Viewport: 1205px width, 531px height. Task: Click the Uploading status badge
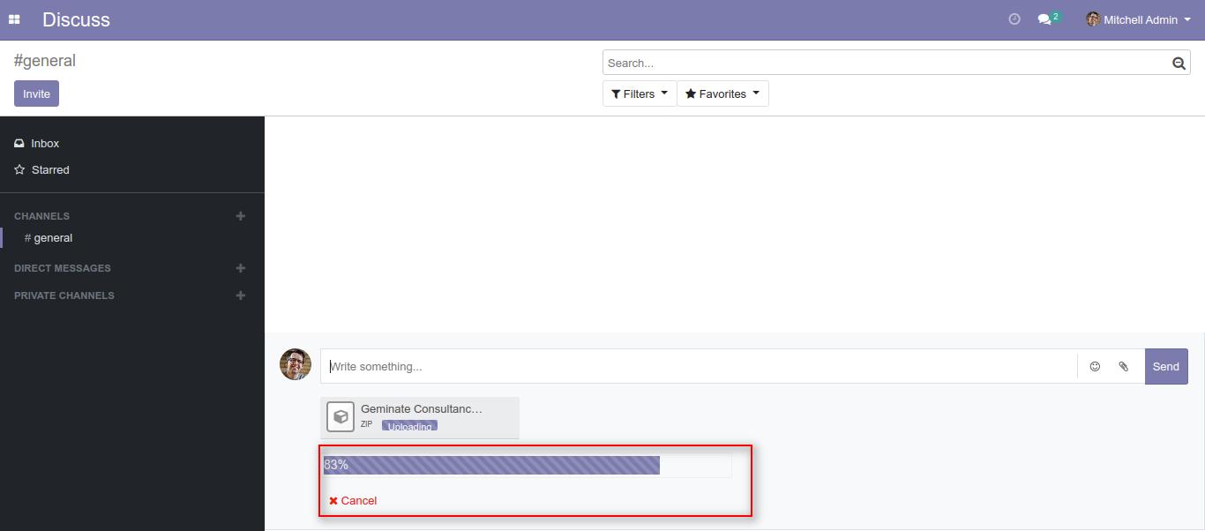click(409, 425)
